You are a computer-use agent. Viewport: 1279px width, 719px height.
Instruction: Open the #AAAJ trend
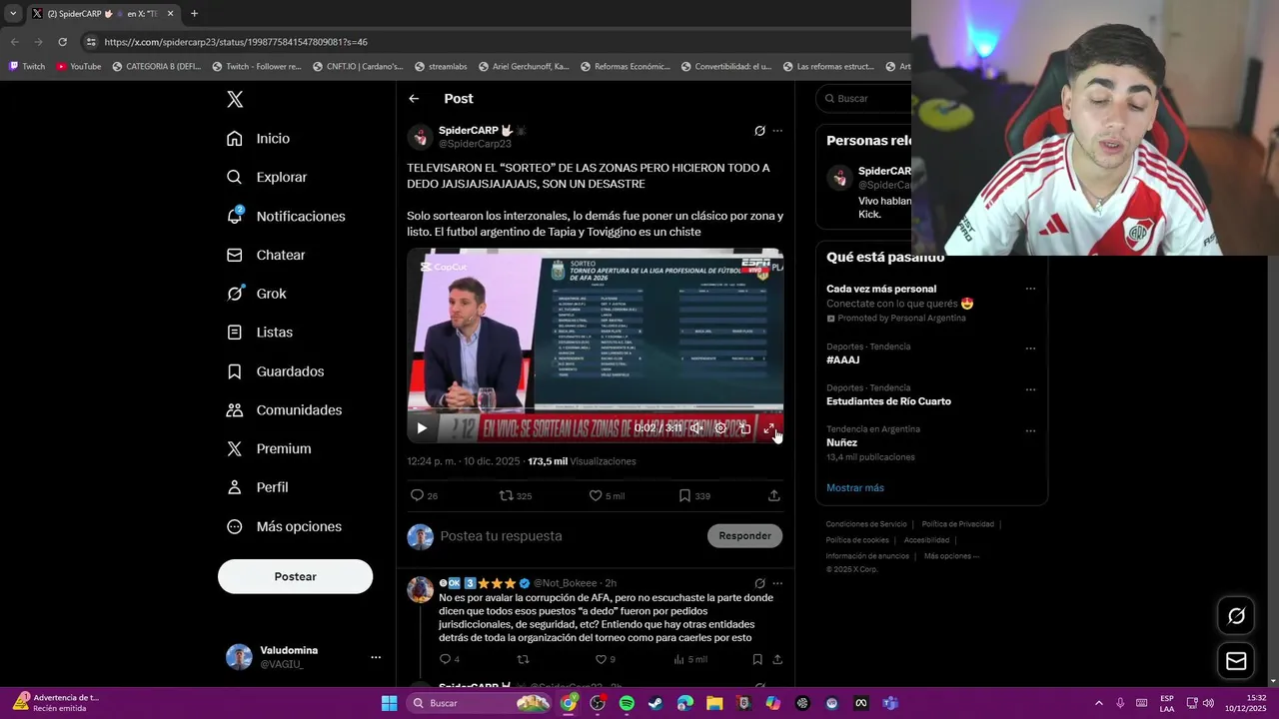click(x=842, y=360)
